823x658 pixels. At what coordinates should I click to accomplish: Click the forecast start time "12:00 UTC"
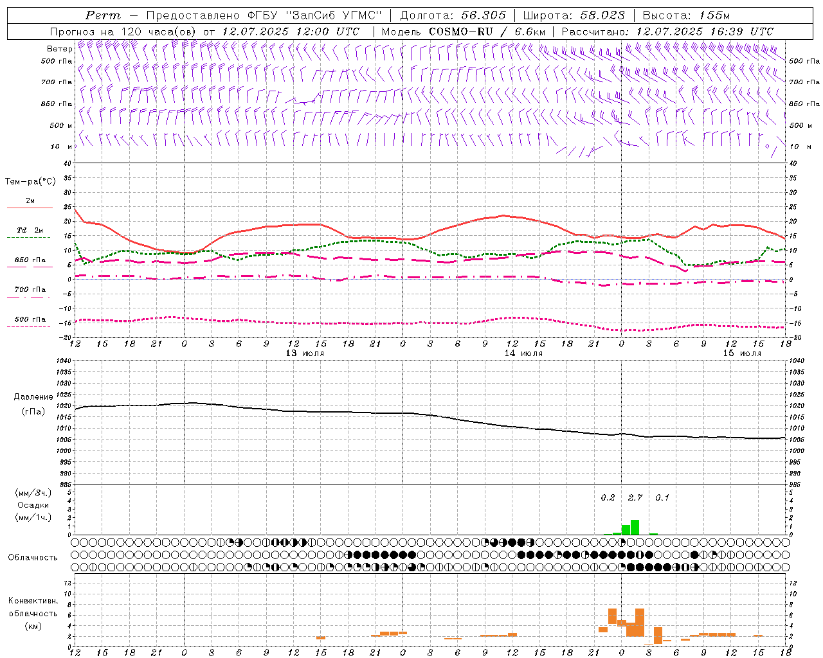tap(328, 31)
